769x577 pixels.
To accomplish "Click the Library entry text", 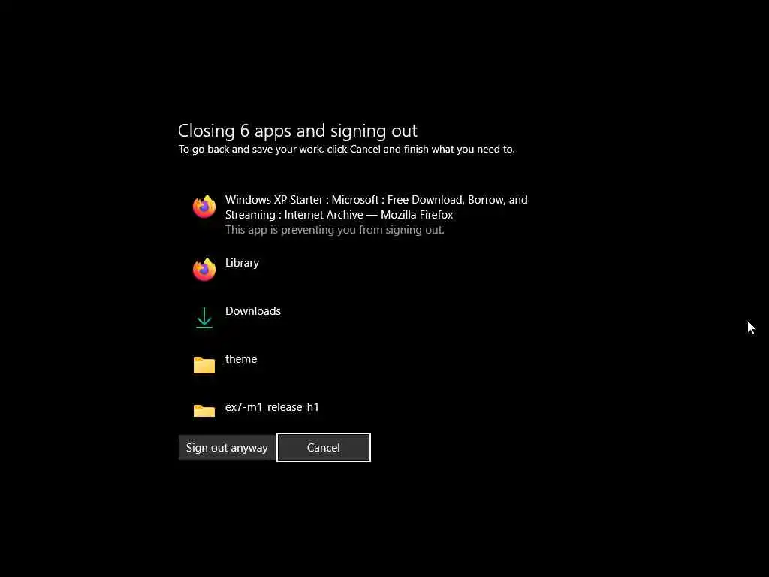I will click(242, 263).
